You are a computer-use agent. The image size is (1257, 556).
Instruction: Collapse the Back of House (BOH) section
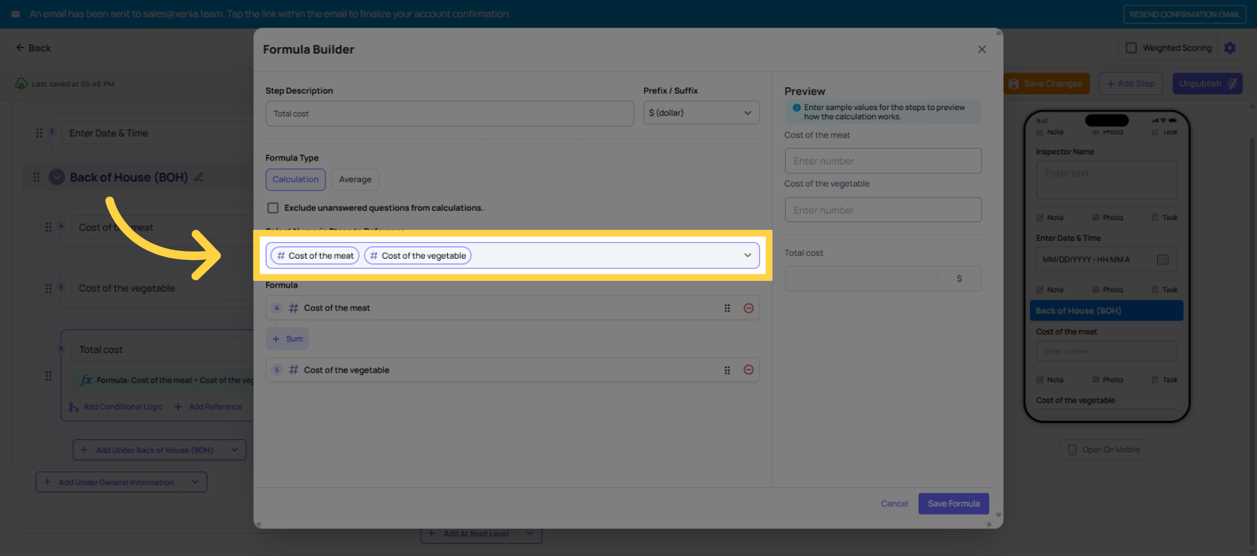[x=57, y=177]
